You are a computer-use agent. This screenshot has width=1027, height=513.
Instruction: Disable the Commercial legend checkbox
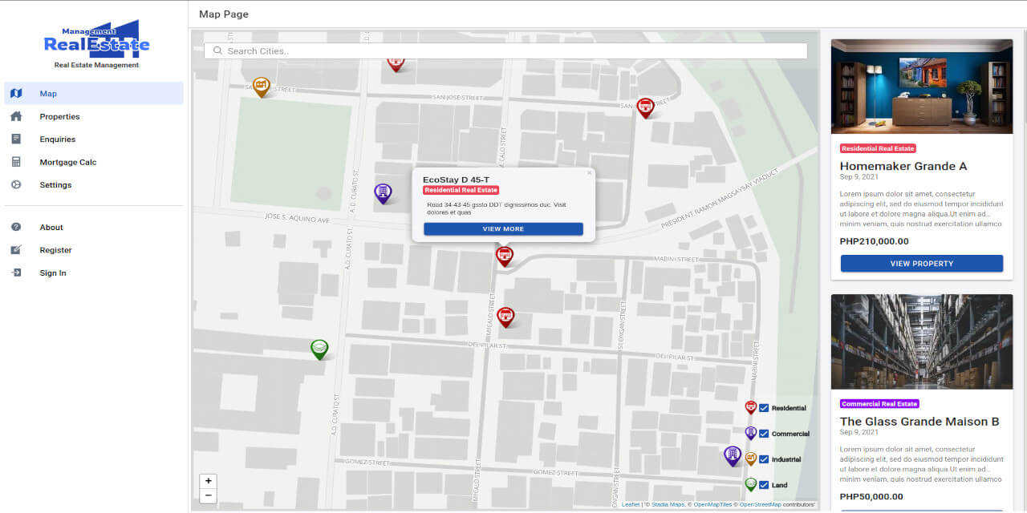(x=765, y=433)
